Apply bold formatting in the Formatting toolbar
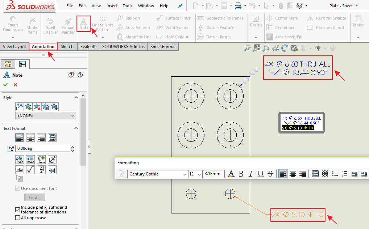 click(241, 174)
